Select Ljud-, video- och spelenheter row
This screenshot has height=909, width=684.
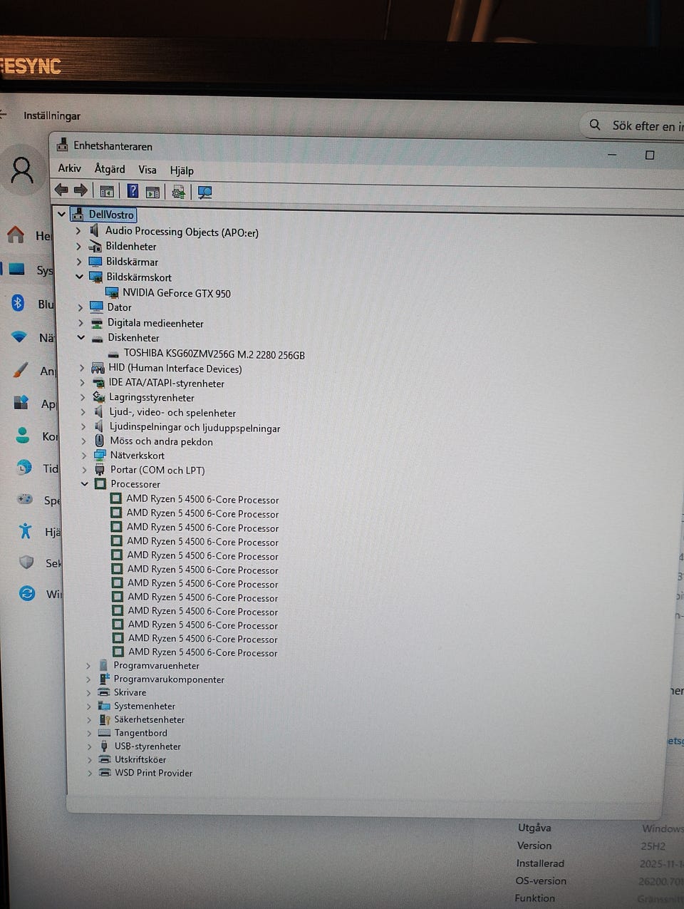tap(172, 413)
